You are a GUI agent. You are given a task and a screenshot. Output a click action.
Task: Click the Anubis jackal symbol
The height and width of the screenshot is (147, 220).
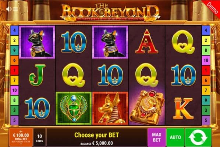110,108
